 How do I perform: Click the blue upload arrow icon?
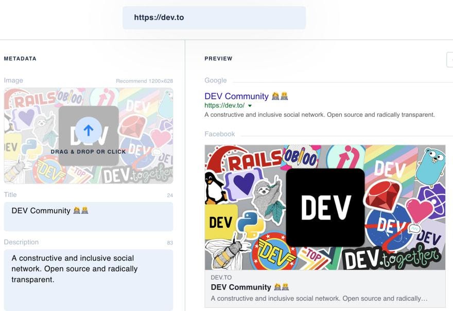[x=89, y=131]
